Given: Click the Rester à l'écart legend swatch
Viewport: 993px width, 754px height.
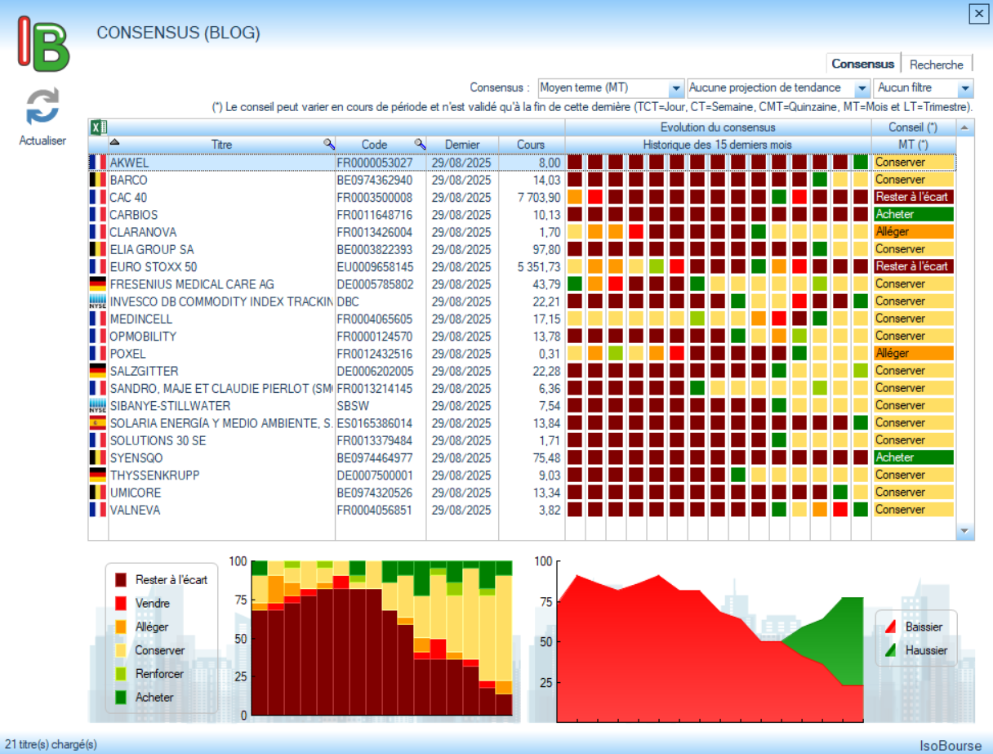Looking at the screenshot, I should tap(121, 580).
